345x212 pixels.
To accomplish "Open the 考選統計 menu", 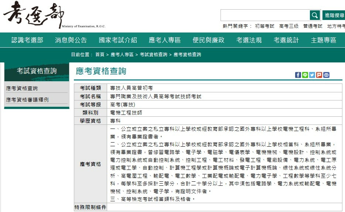I will [x=286, y=40].
